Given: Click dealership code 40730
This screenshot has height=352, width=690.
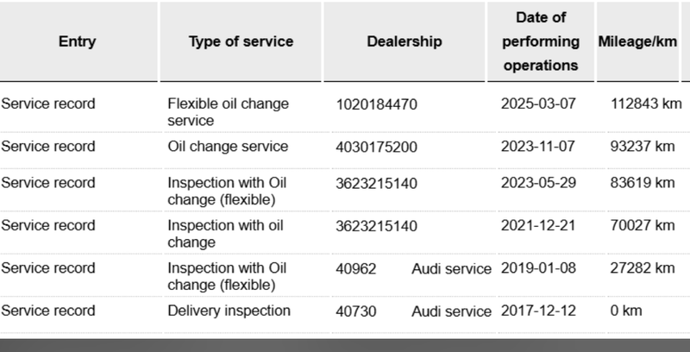Looking at the screenshot, I should [x=356, y=311].
